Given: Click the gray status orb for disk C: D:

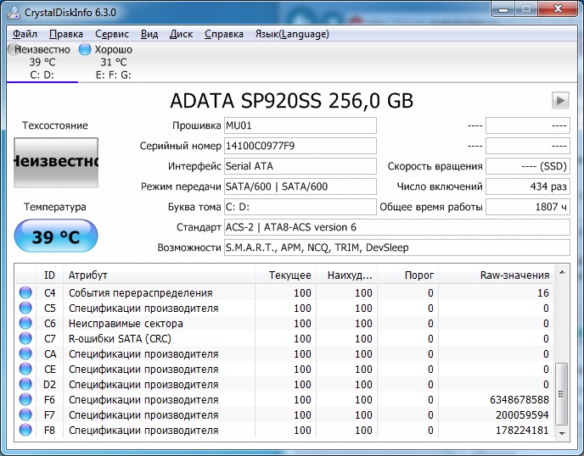Looking at the screenshot, I should 14,49.
